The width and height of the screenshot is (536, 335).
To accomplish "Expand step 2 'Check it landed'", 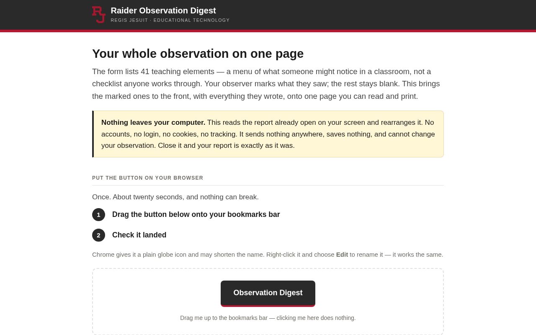I will point(139,235).
